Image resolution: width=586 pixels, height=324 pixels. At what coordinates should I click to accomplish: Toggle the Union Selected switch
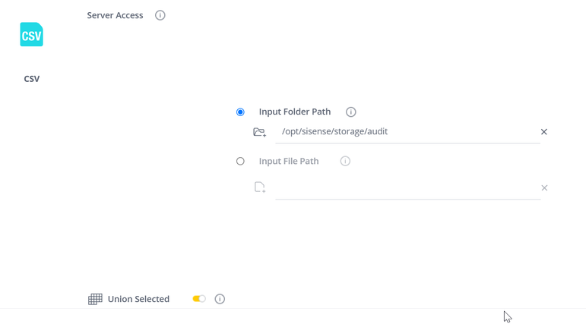199,299
